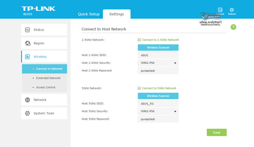Open Host 2.4GHz Security dropdown

[158, 63]
